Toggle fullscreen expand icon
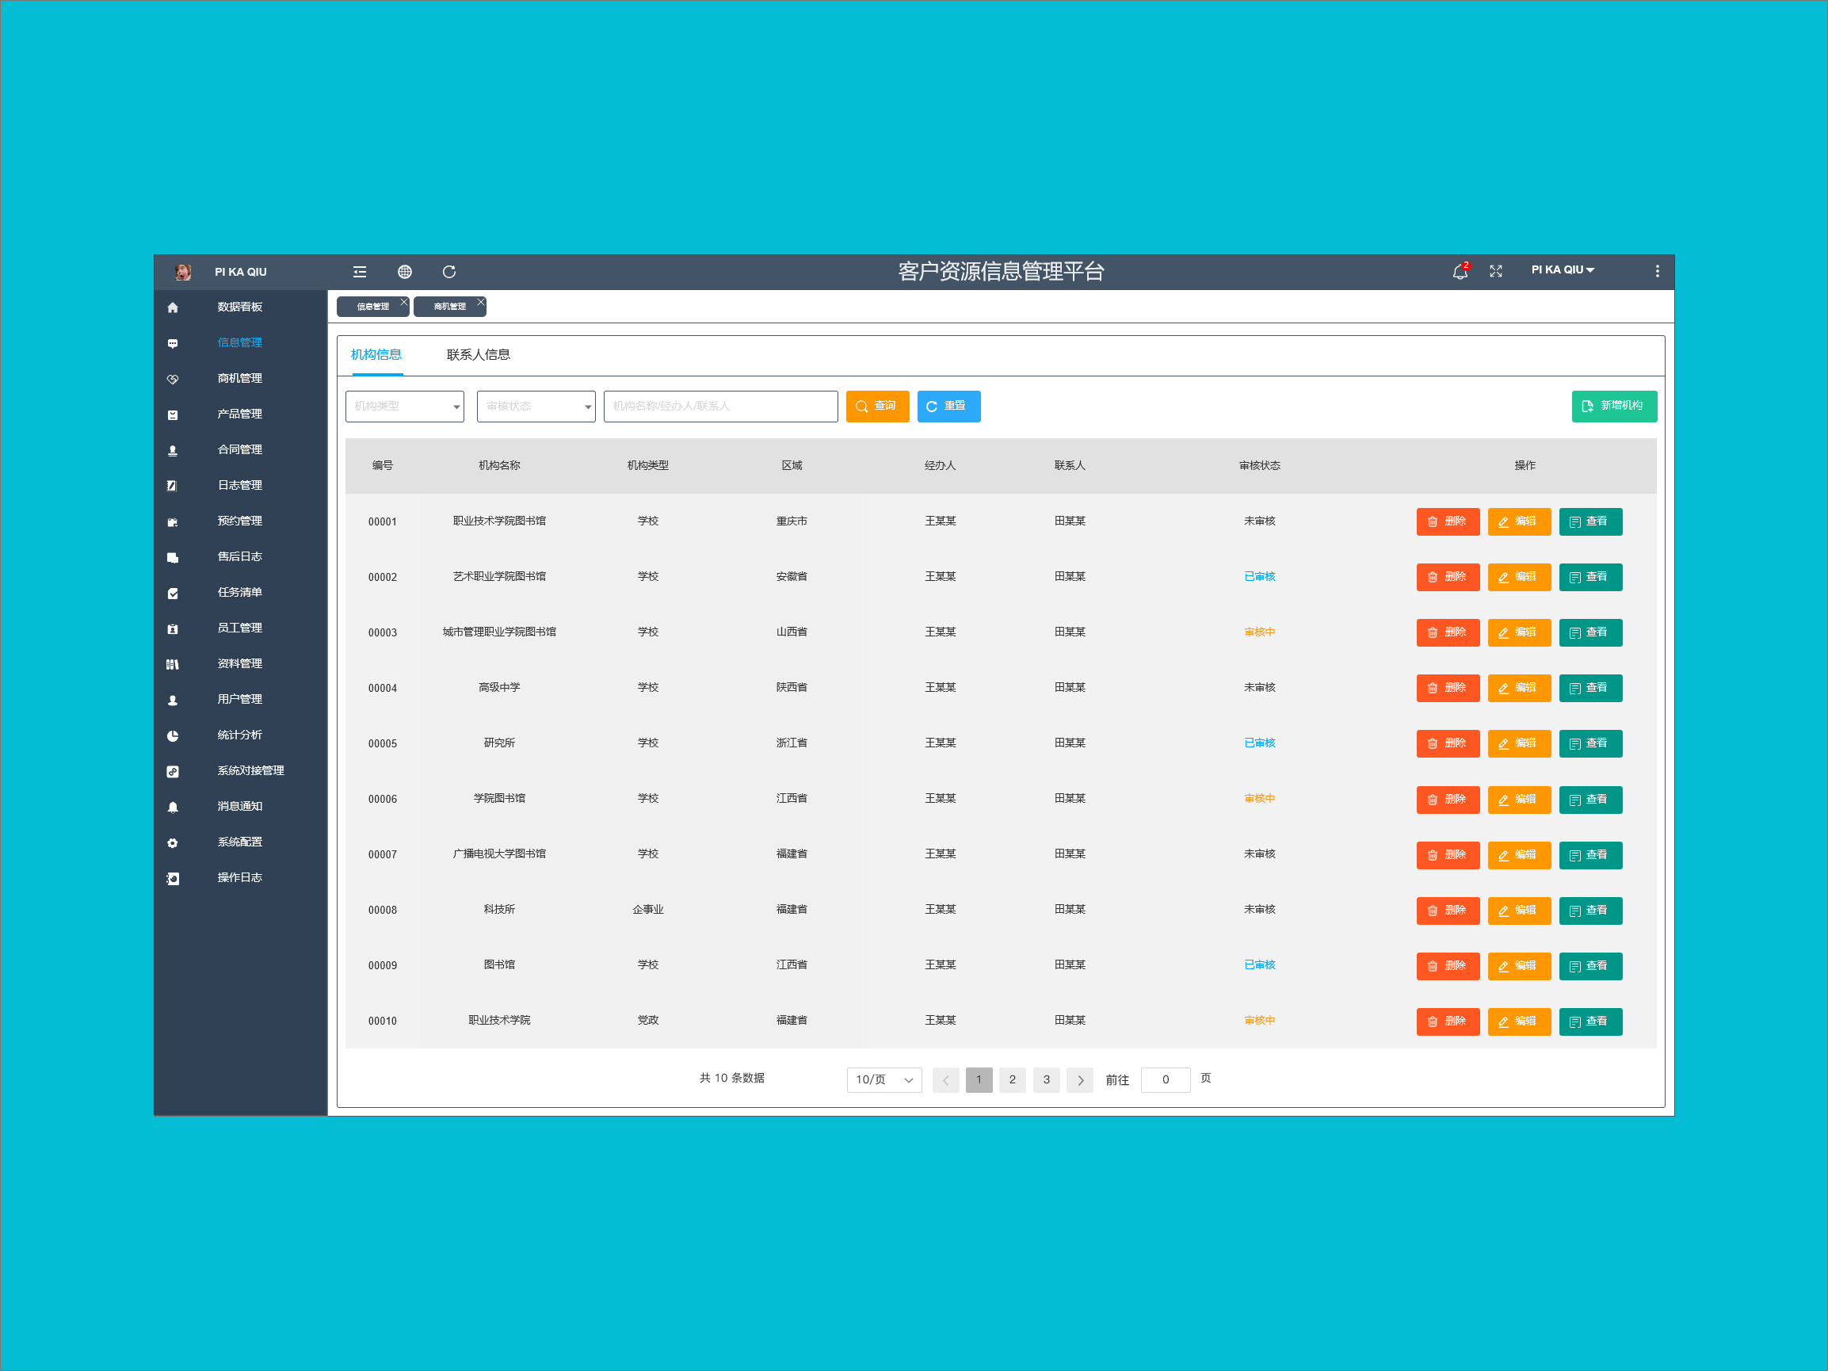Viewport: 1828px width, 1371px height. coord(1496,271)
